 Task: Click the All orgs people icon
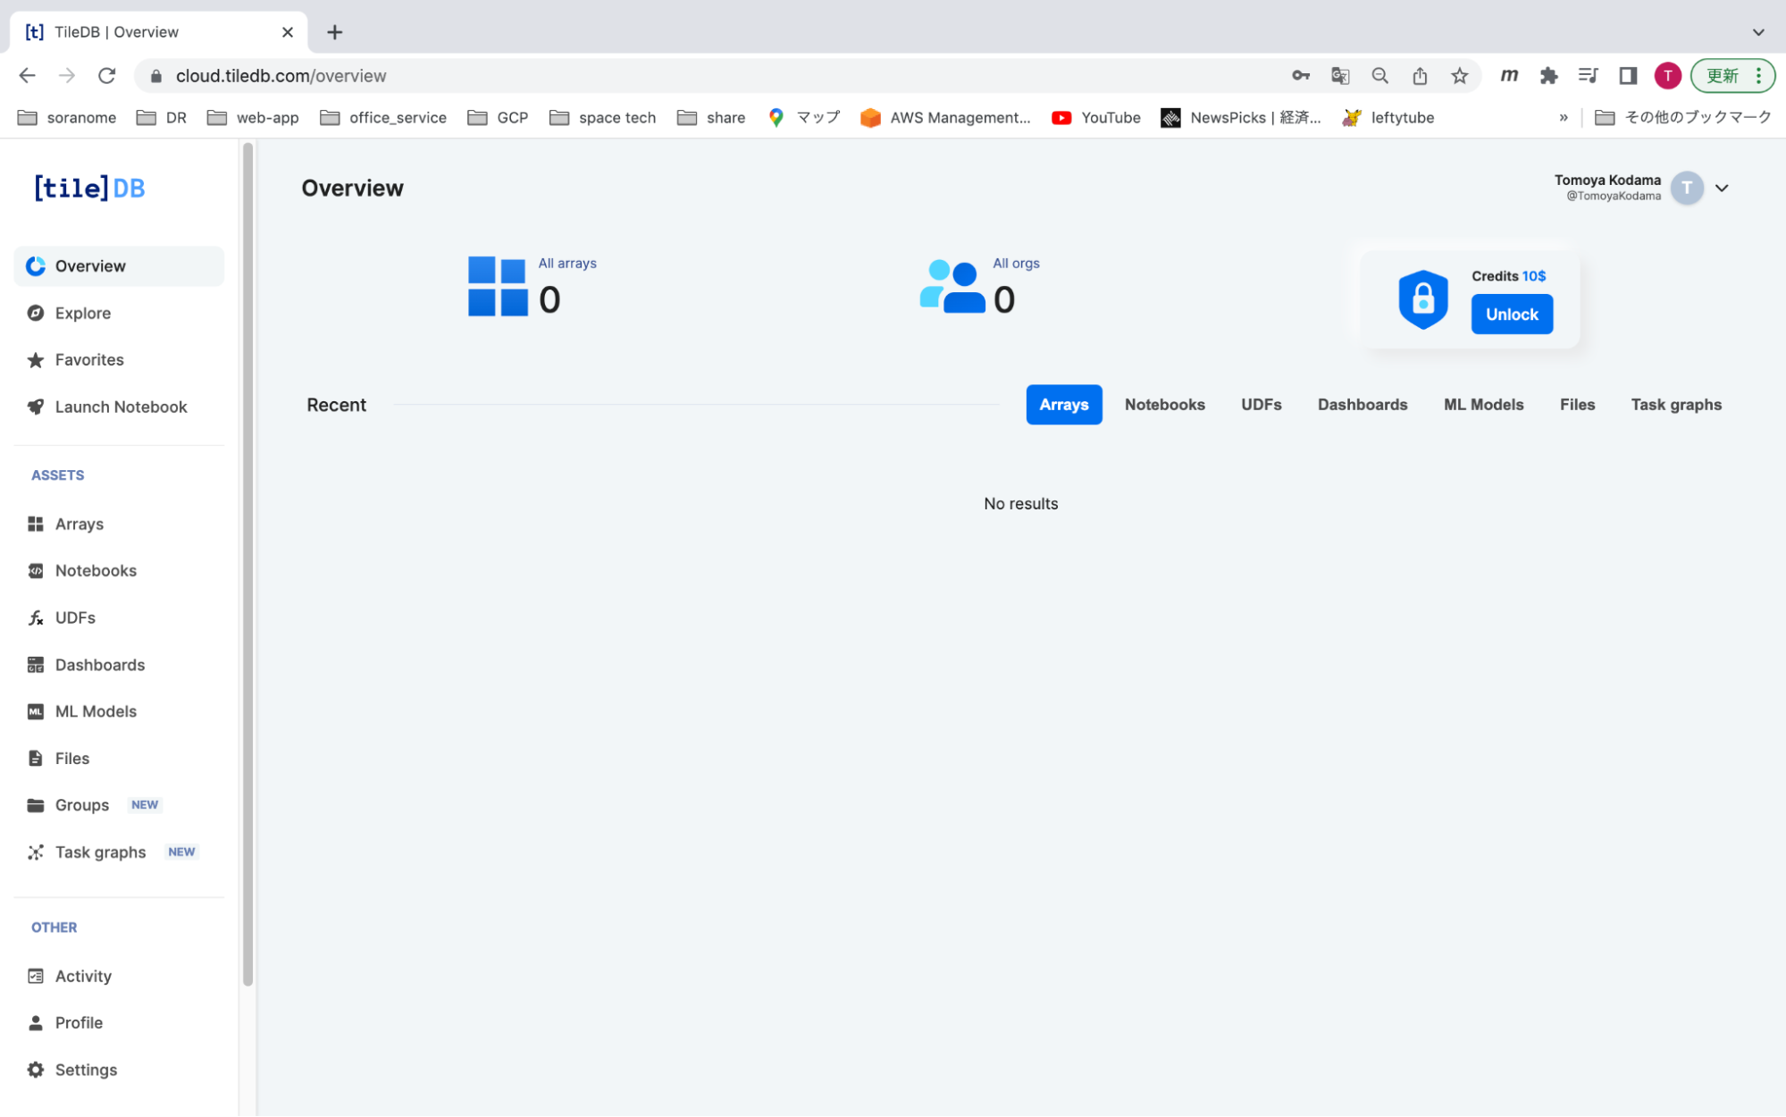(952, 286)
